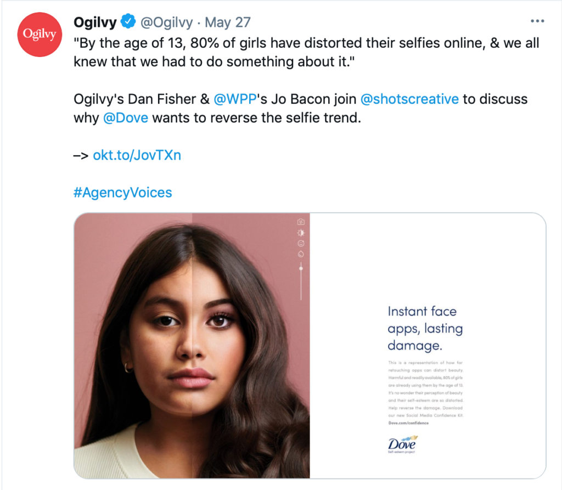Viewport: 562px width, 490px height.
Task: Click the brightness/contrast icon in the ad image
Action: (301, 233)
